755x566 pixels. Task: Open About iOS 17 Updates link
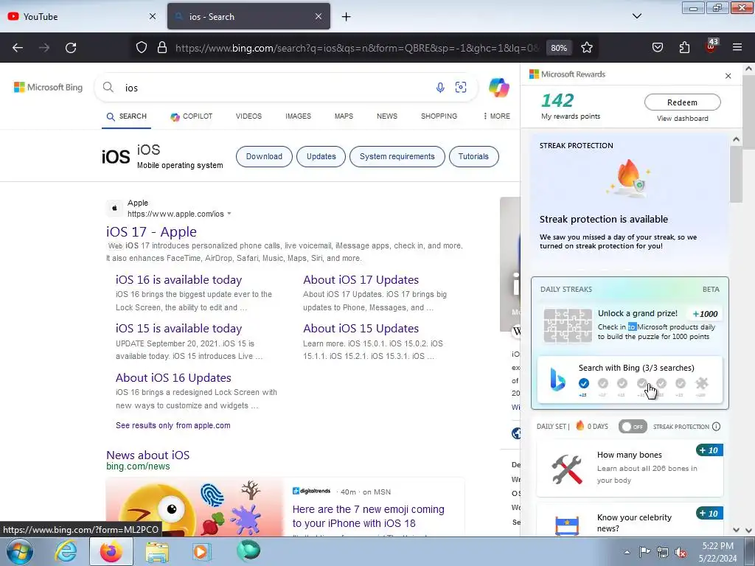tap(361, 279)
